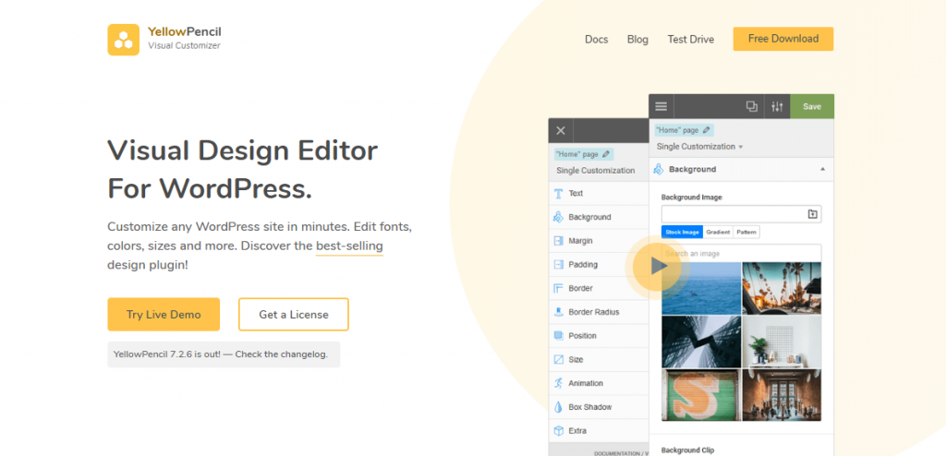Click the Search an image field
The width and height of the screenshot is (946, 456).
pyautogui.click(x=742, y=253)
